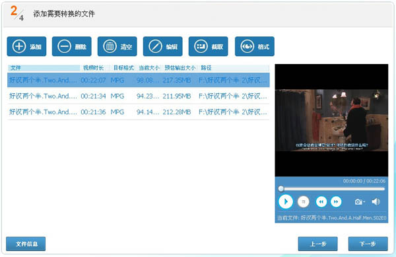Fast-forward the preview video
The width and height of the screenshot is (396, 257).
[x=336, y=202]
